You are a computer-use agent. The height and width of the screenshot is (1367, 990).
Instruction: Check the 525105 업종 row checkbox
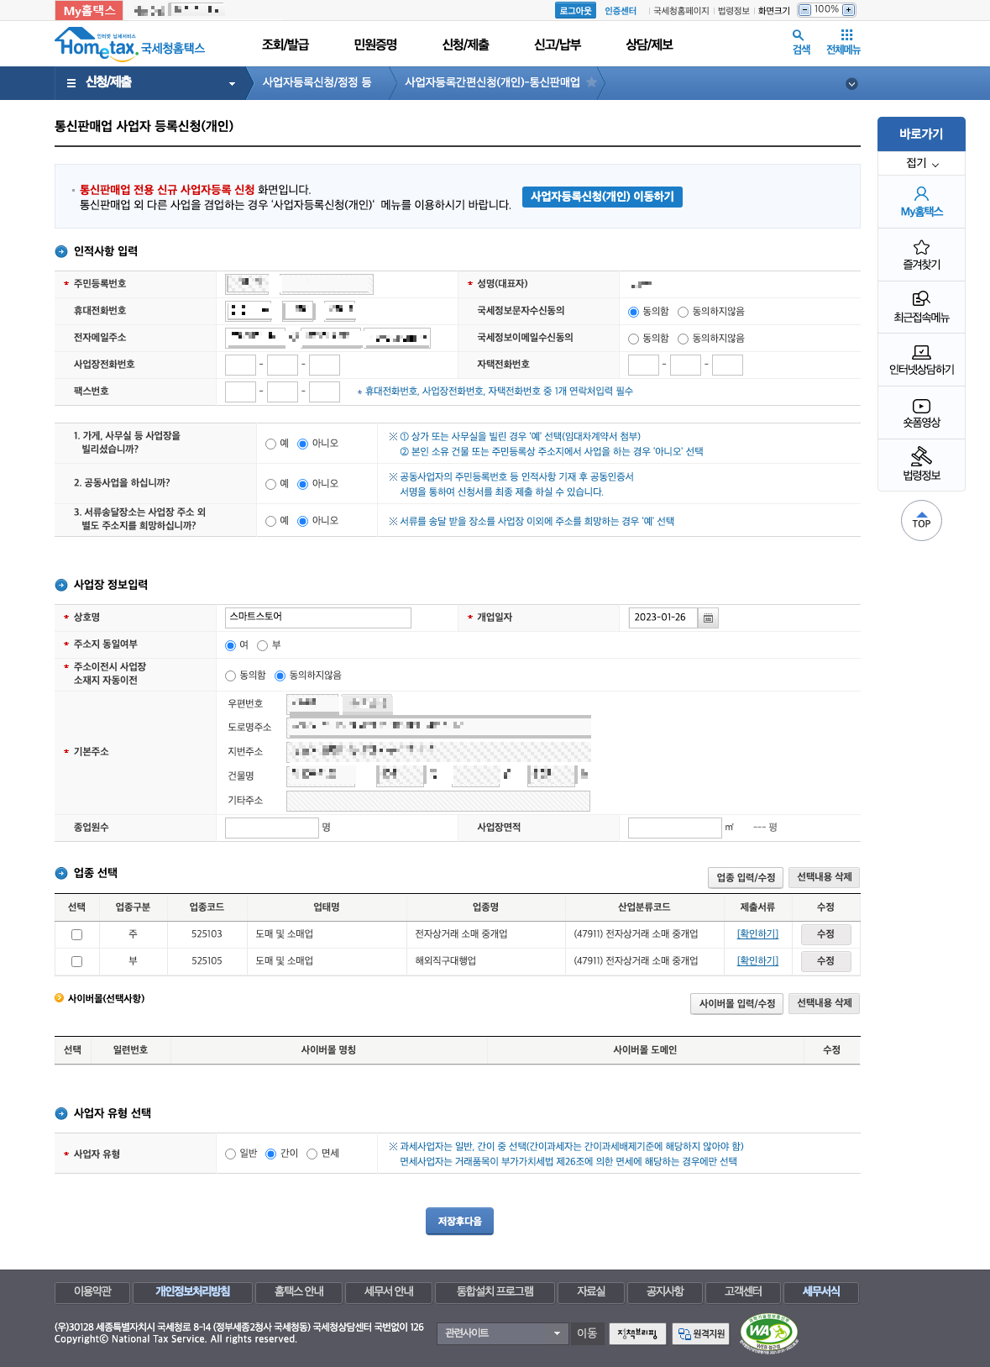click(x=76, y=961)
